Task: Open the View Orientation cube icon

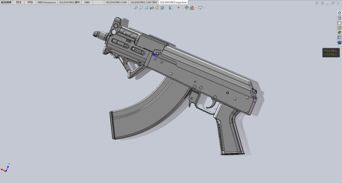Action: (x=162, y=8)
